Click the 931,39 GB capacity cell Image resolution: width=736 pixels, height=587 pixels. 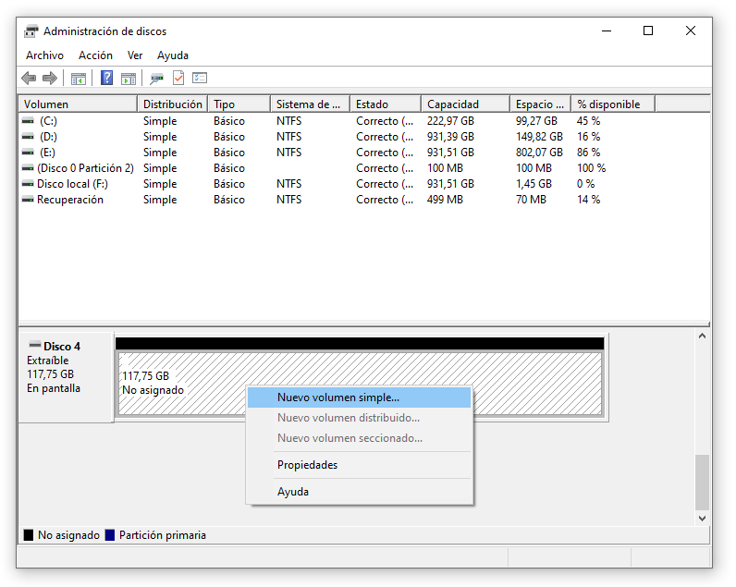pyautogui.click(x=450, y=137)
